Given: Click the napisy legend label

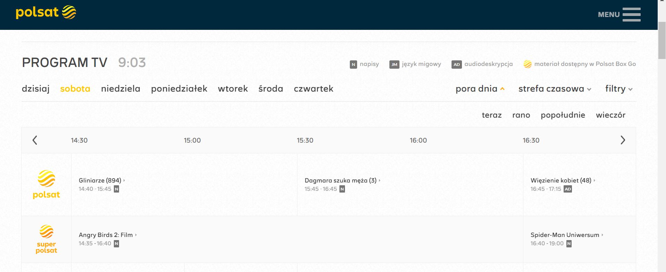Looking at the screenshot, I should [369, 64].
